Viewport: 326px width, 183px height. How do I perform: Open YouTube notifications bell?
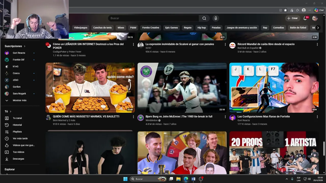[305, 18]
